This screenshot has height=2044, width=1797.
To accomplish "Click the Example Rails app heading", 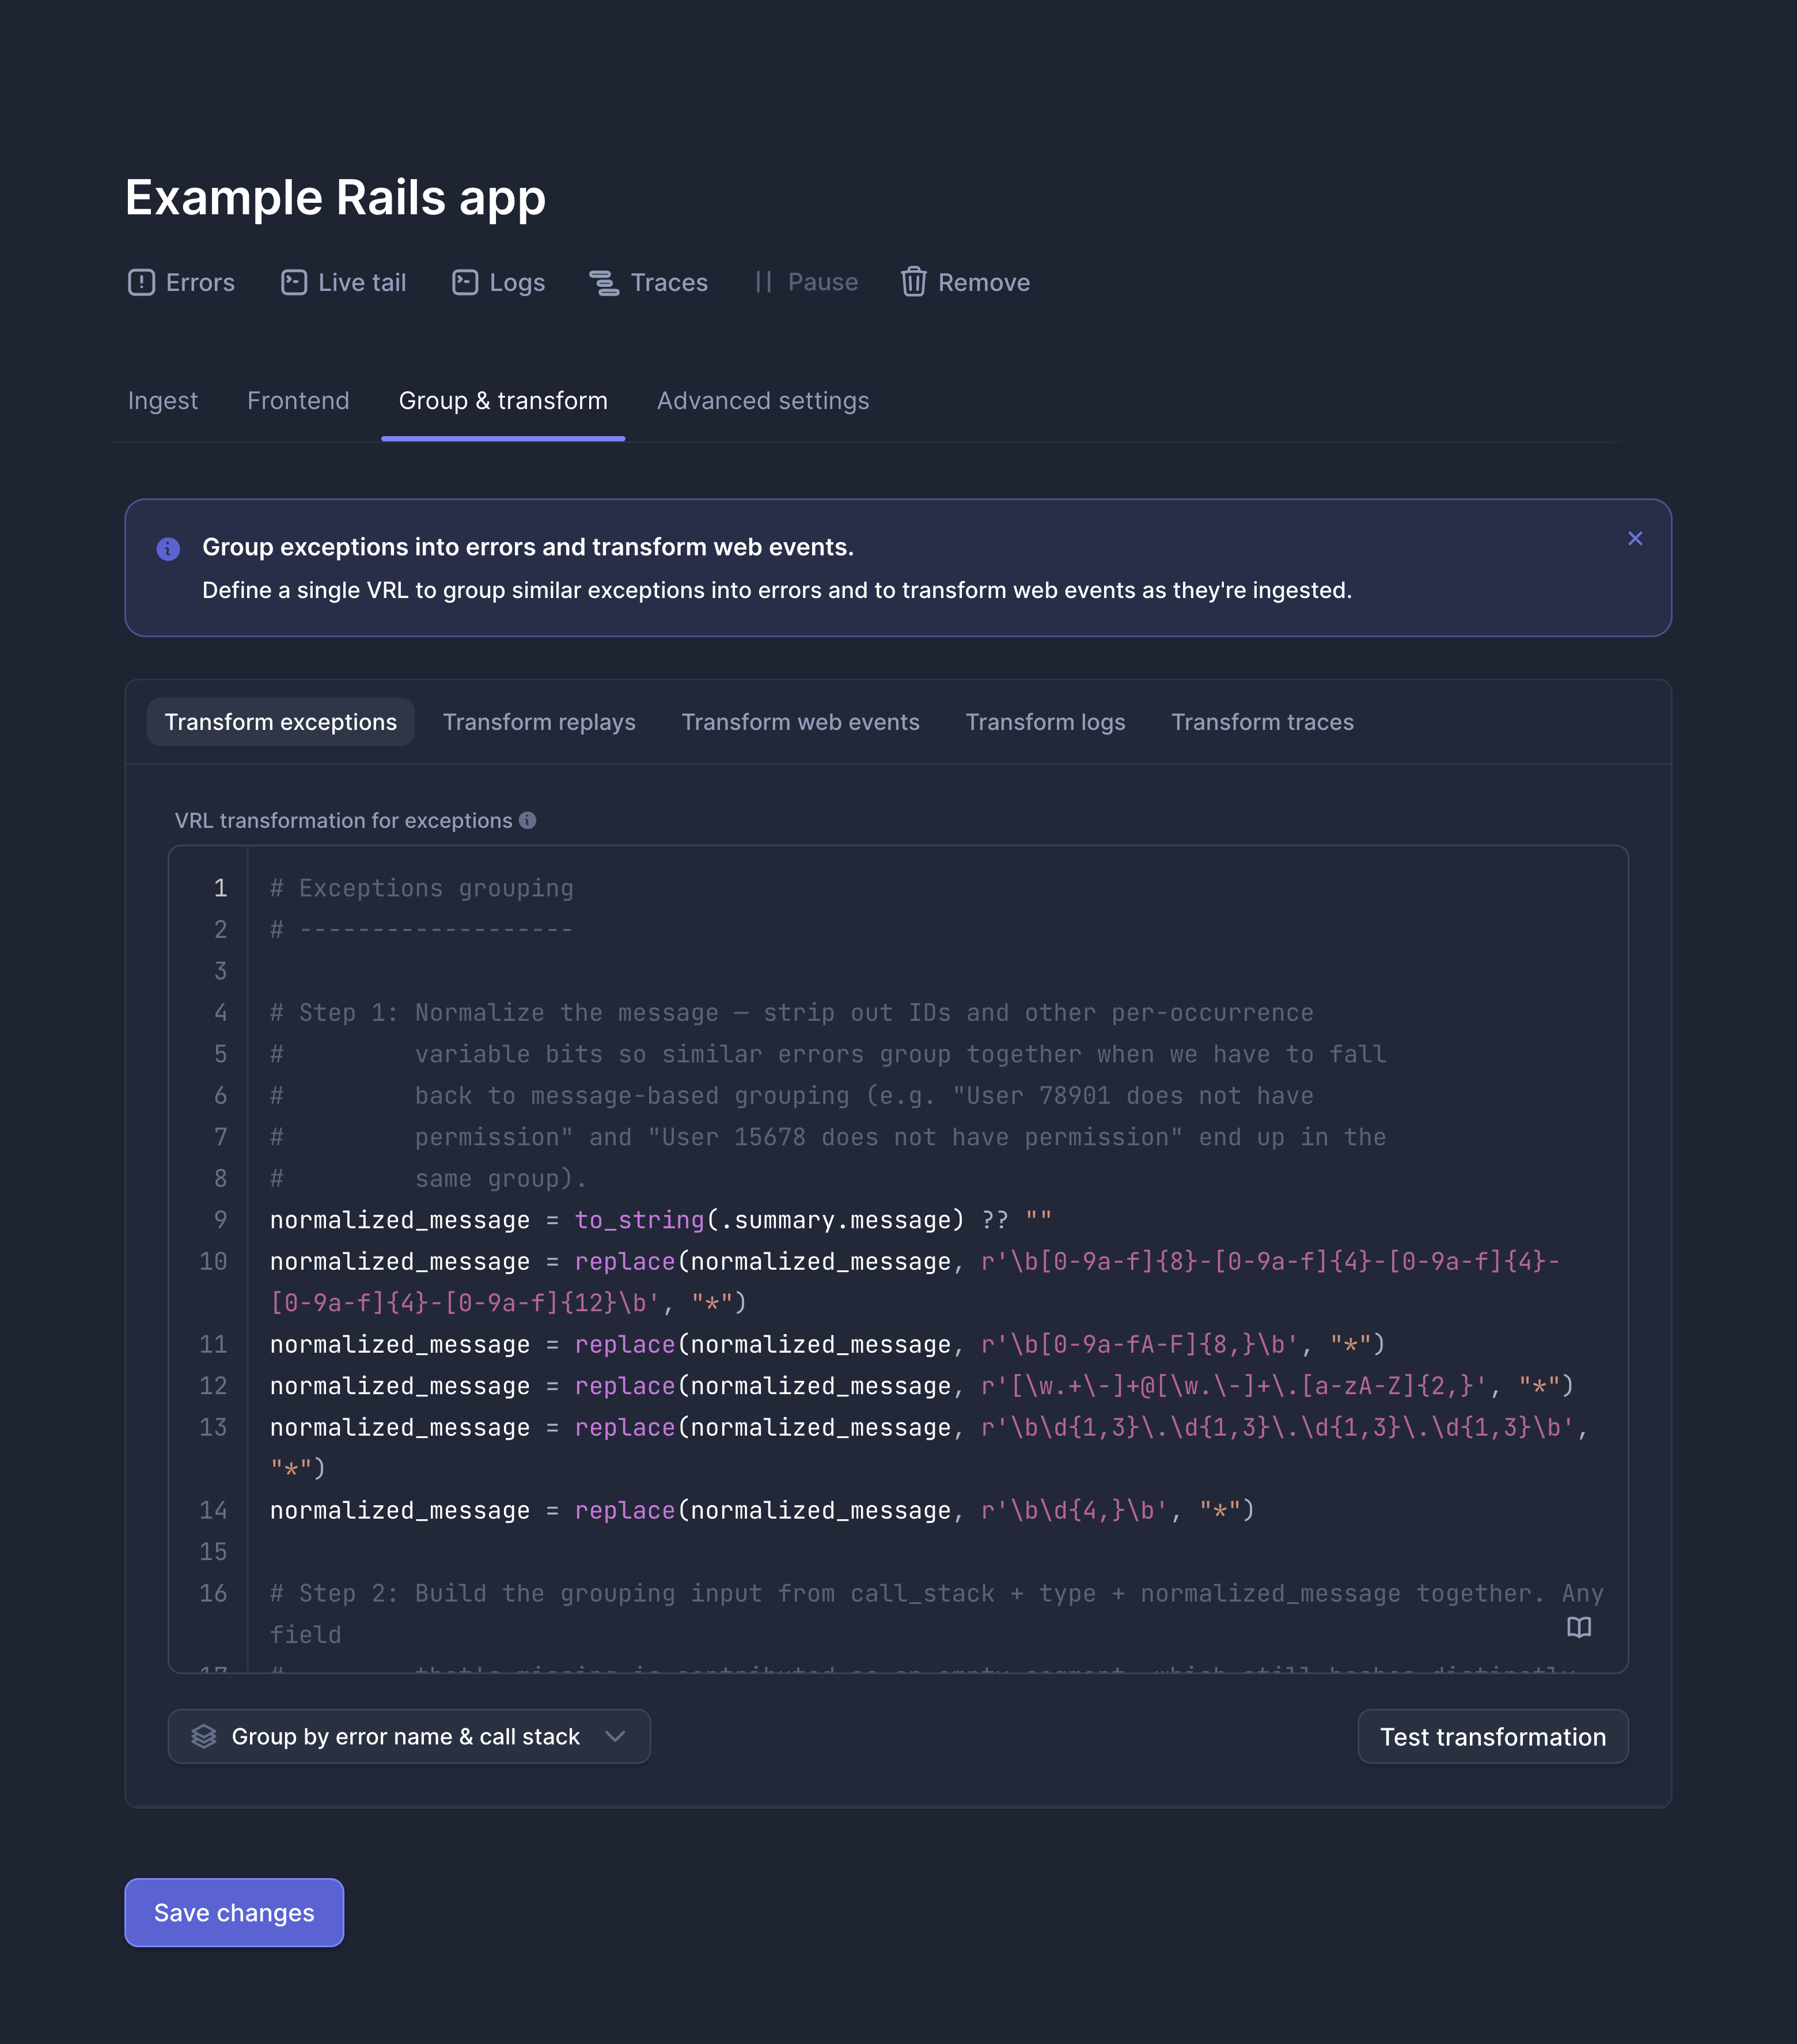I will click(336, 198).
